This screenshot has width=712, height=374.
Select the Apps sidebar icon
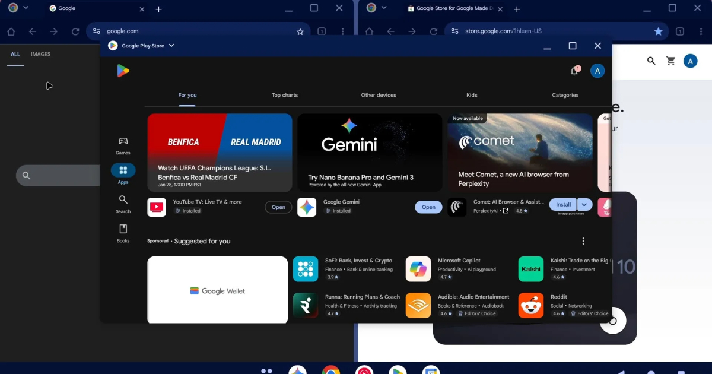123,175
